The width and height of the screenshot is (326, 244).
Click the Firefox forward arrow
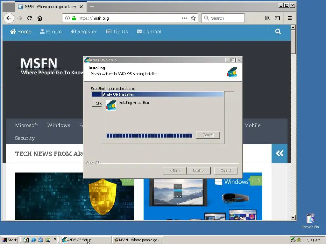point(19,18)
